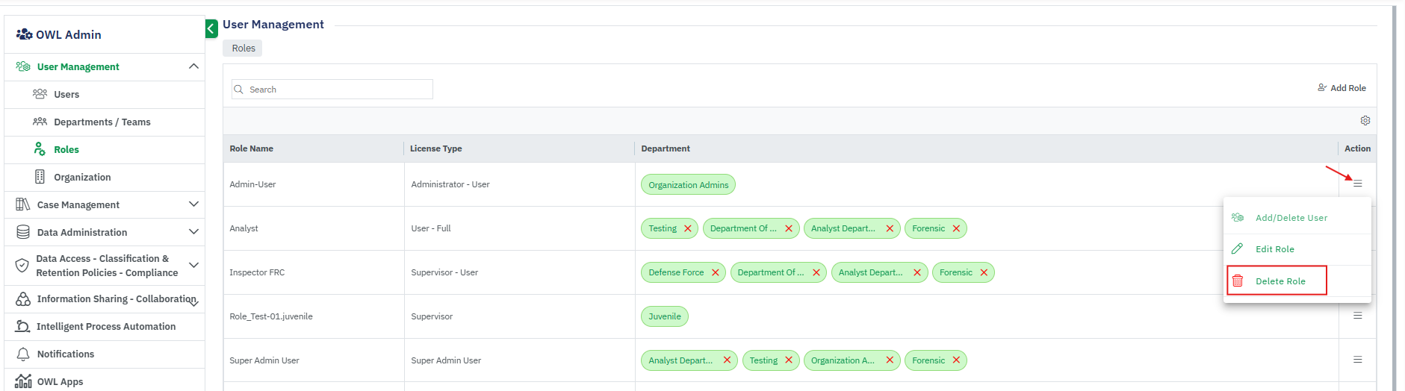Remove Forensic tag from Super Admin User

click(955, 360)
